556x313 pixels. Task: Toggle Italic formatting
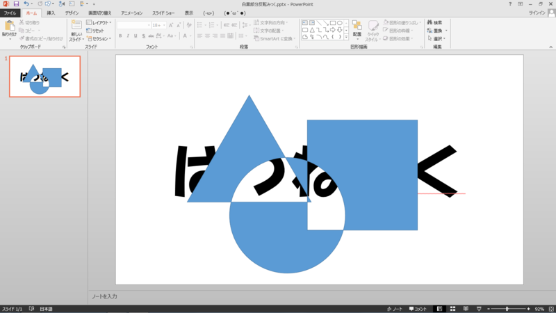click(128, 36)
